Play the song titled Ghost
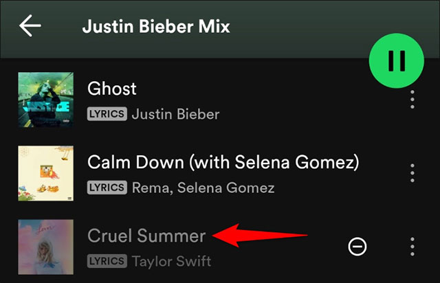The image size is (440, 283). (x=112, y=89)
